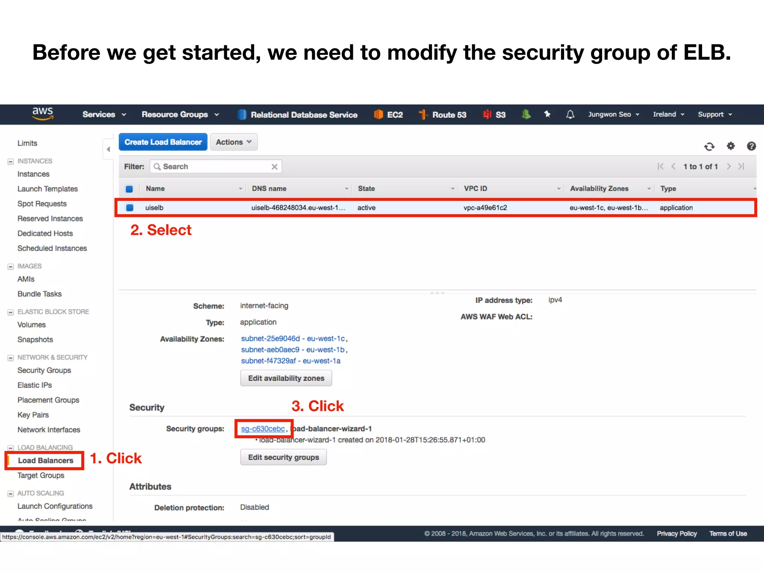Screen dimensions: 764x573
Task: Open the EC2 service shortcut
Action: 389,115
